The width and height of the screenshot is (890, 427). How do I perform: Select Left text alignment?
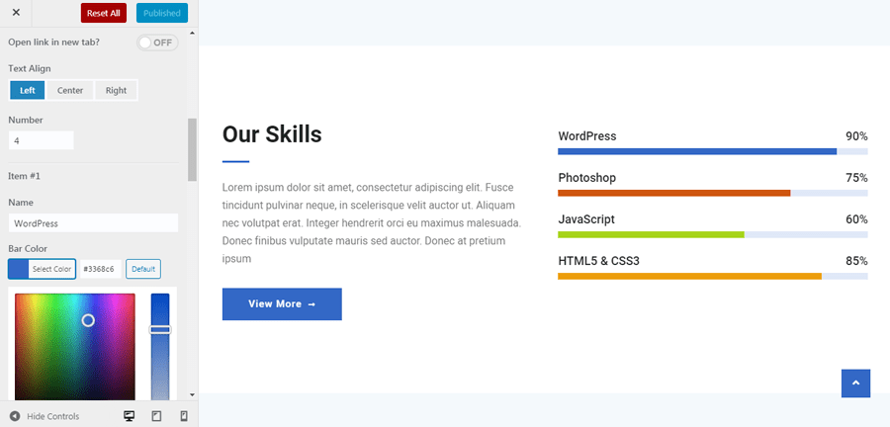pos(28,90)
